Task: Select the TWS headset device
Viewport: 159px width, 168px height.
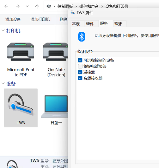Action: (21, 108)
